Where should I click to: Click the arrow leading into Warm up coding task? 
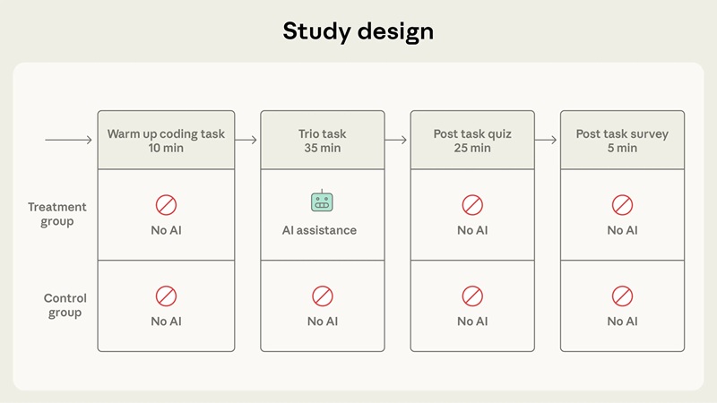pyautogui.click(x=68, y=140)
